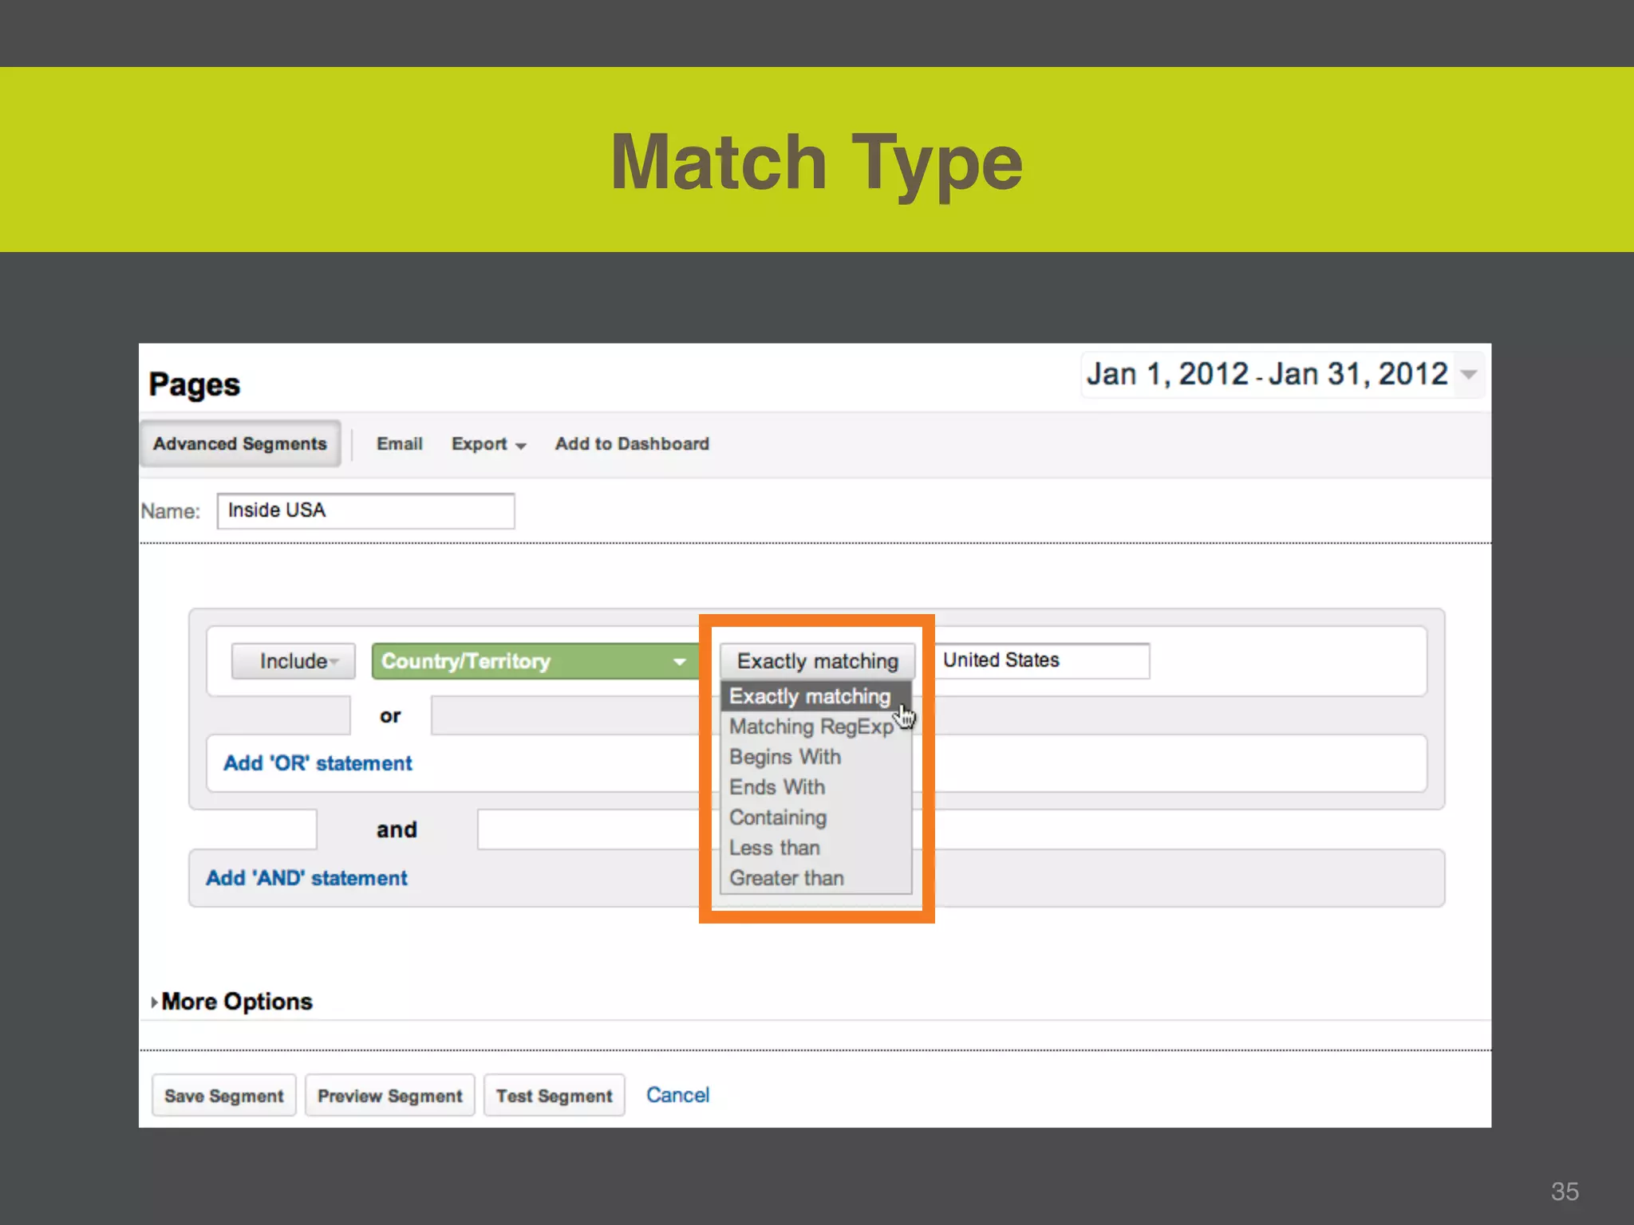Open the Exactly matching match-type selector
The width and height of the screenshot is (1634, 1225).
pos(817,661)
